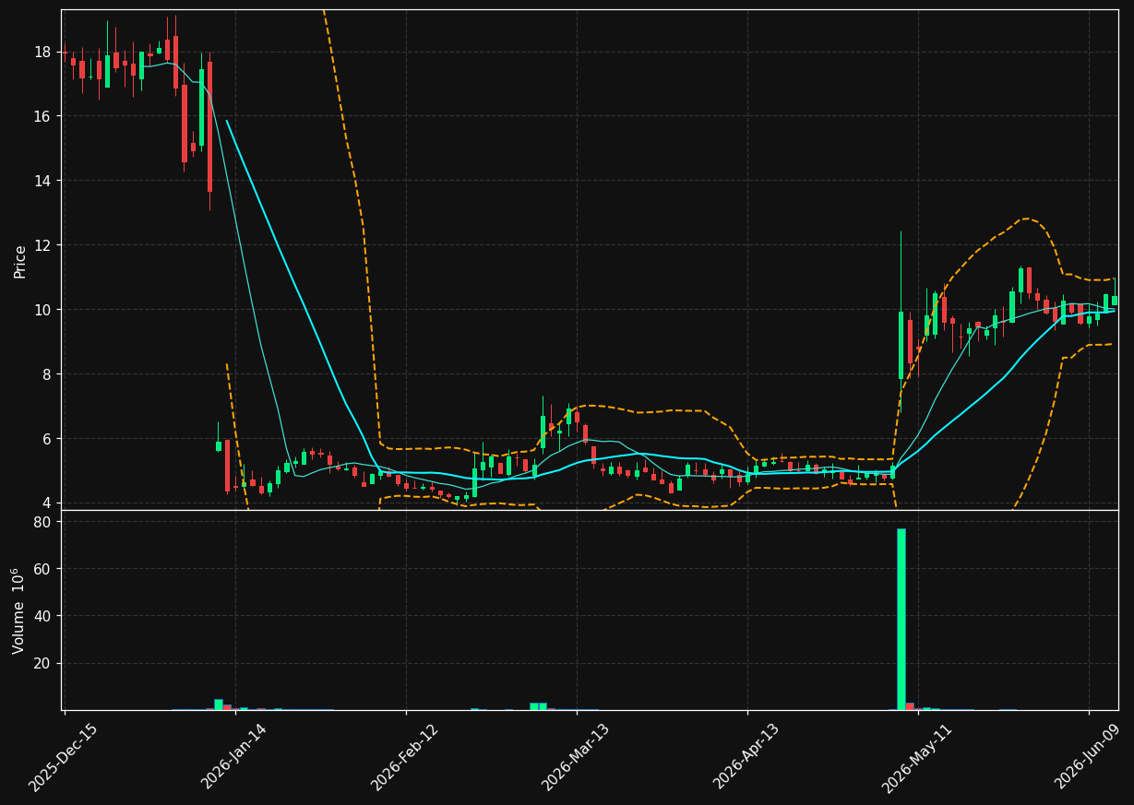The image size is (1134, 805).
Task: Click volume tick label 60
Action: click(42, 569)
